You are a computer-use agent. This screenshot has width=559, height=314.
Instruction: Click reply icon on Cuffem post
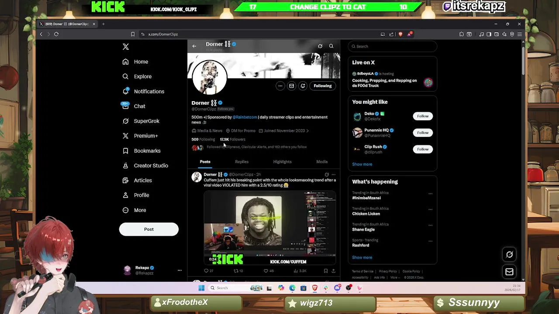pos(206,271)
